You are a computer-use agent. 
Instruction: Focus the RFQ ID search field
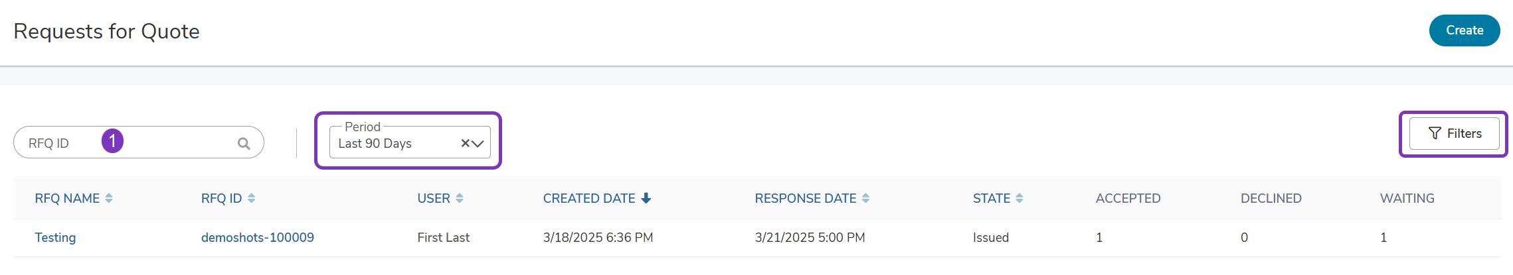coord(139,142)
